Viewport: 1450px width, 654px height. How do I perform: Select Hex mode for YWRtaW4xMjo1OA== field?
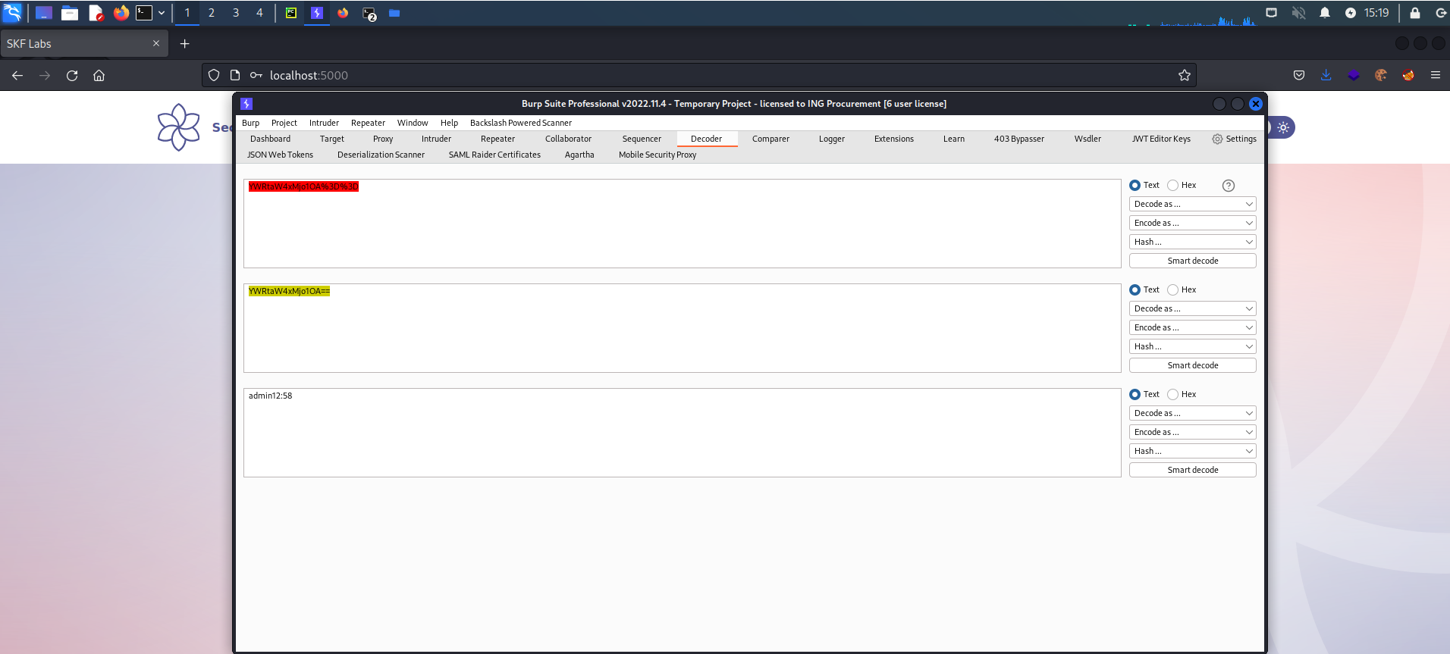[x=1173, y=289]
